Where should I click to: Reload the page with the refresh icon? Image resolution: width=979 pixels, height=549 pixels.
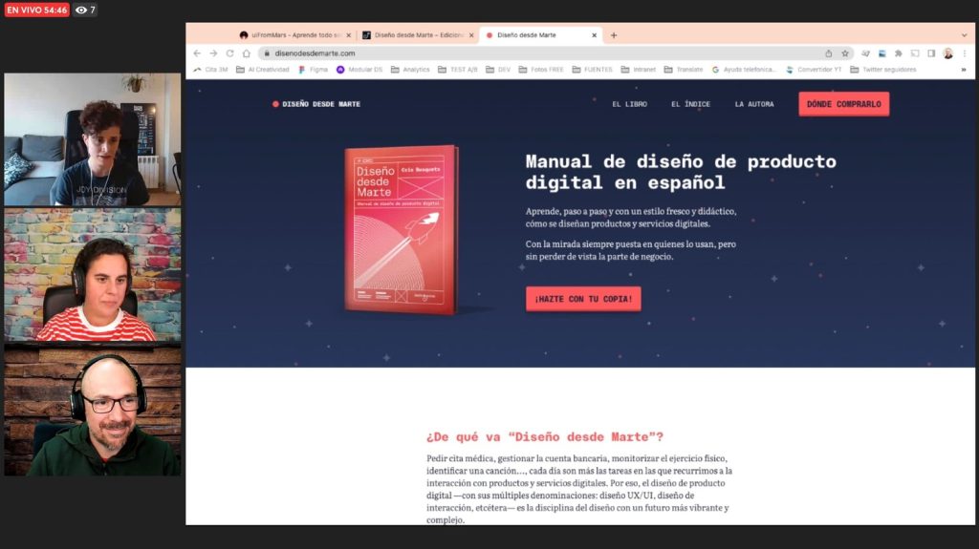point(229,53)
